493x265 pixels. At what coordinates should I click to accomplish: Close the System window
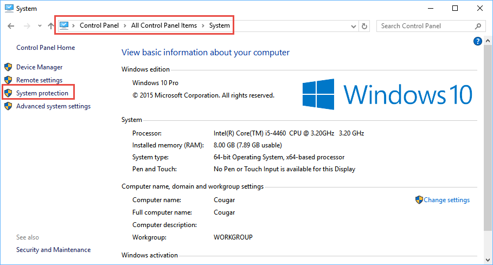click(480, 8)
